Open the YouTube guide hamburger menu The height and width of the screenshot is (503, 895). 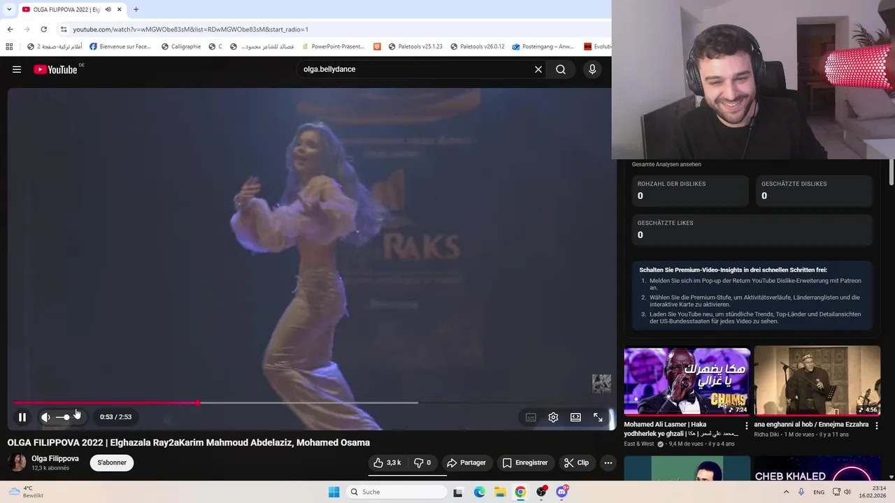pyautogui.click(x=17, y=69)
